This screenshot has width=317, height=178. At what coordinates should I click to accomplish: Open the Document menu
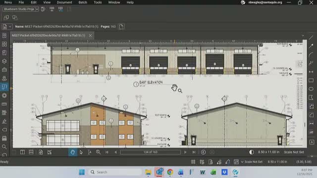[64, 2]
